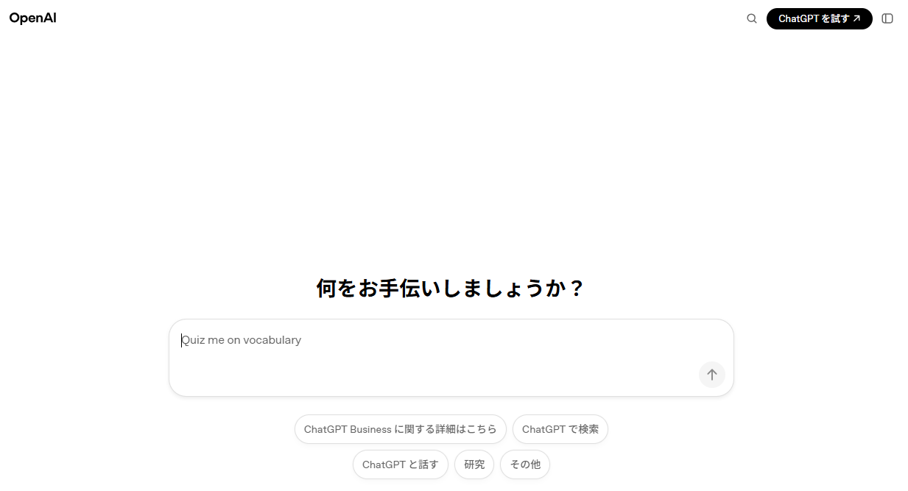The image size is (908, 491).
Task: Click the OpenAI wordmark link
Action: (33, 18)
